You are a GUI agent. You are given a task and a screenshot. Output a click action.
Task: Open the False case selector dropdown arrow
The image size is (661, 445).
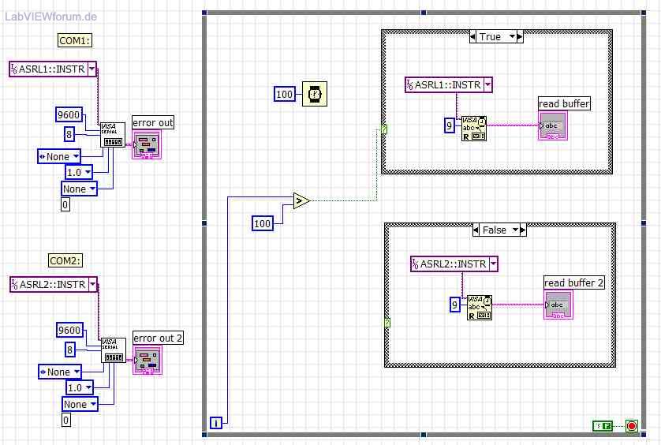[515, 230]
